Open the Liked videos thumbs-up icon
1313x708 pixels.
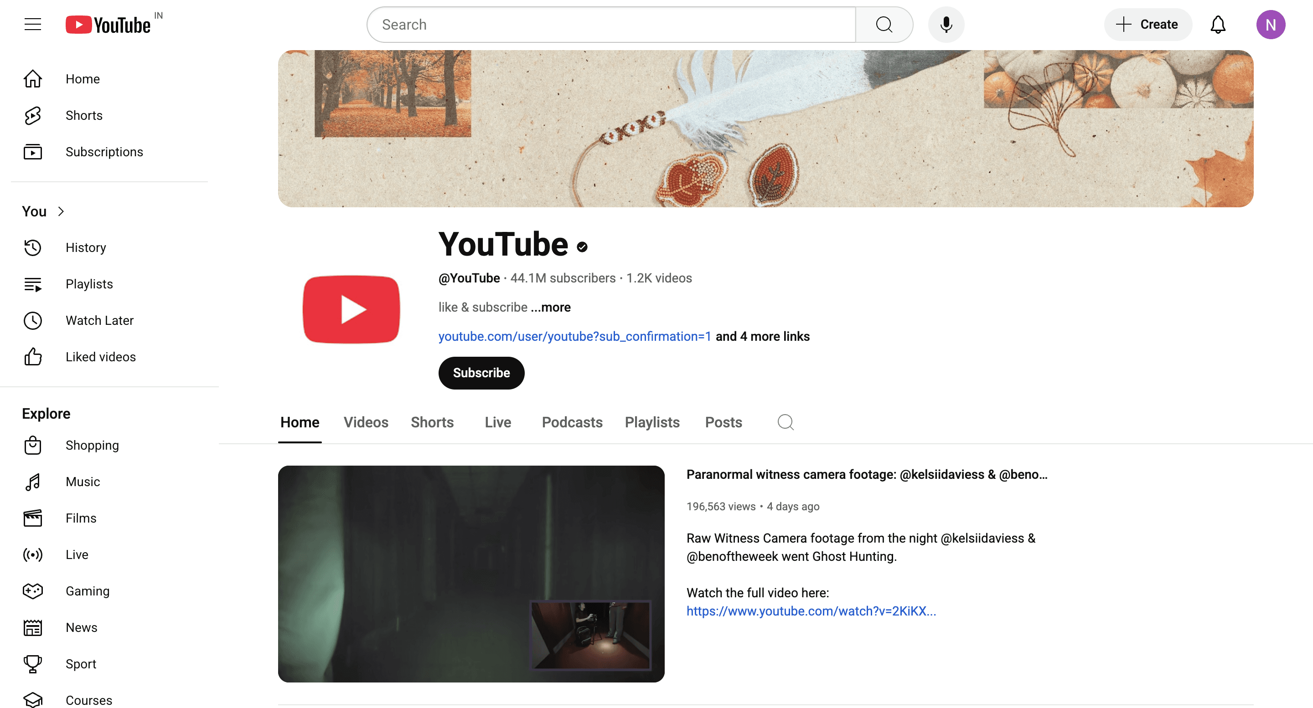(x=33, y=357)
